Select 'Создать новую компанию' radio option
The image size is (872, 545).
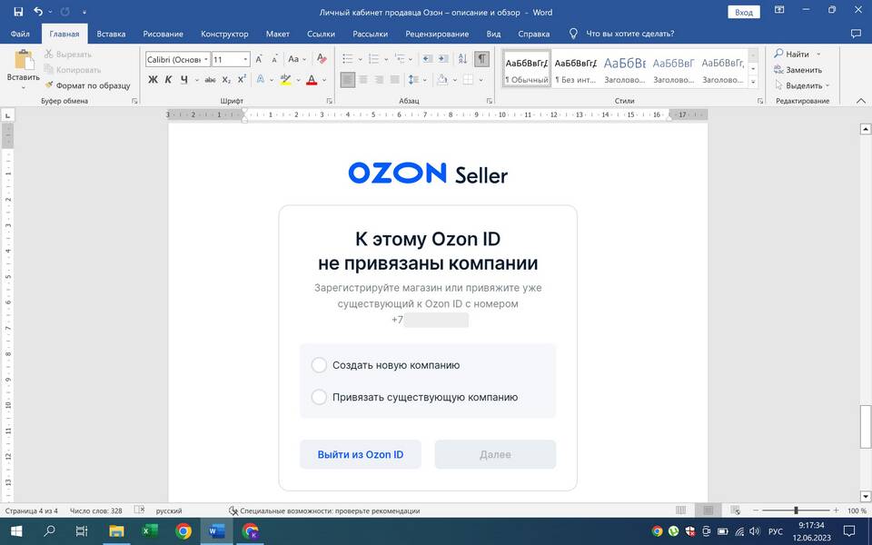pos(319,365)
